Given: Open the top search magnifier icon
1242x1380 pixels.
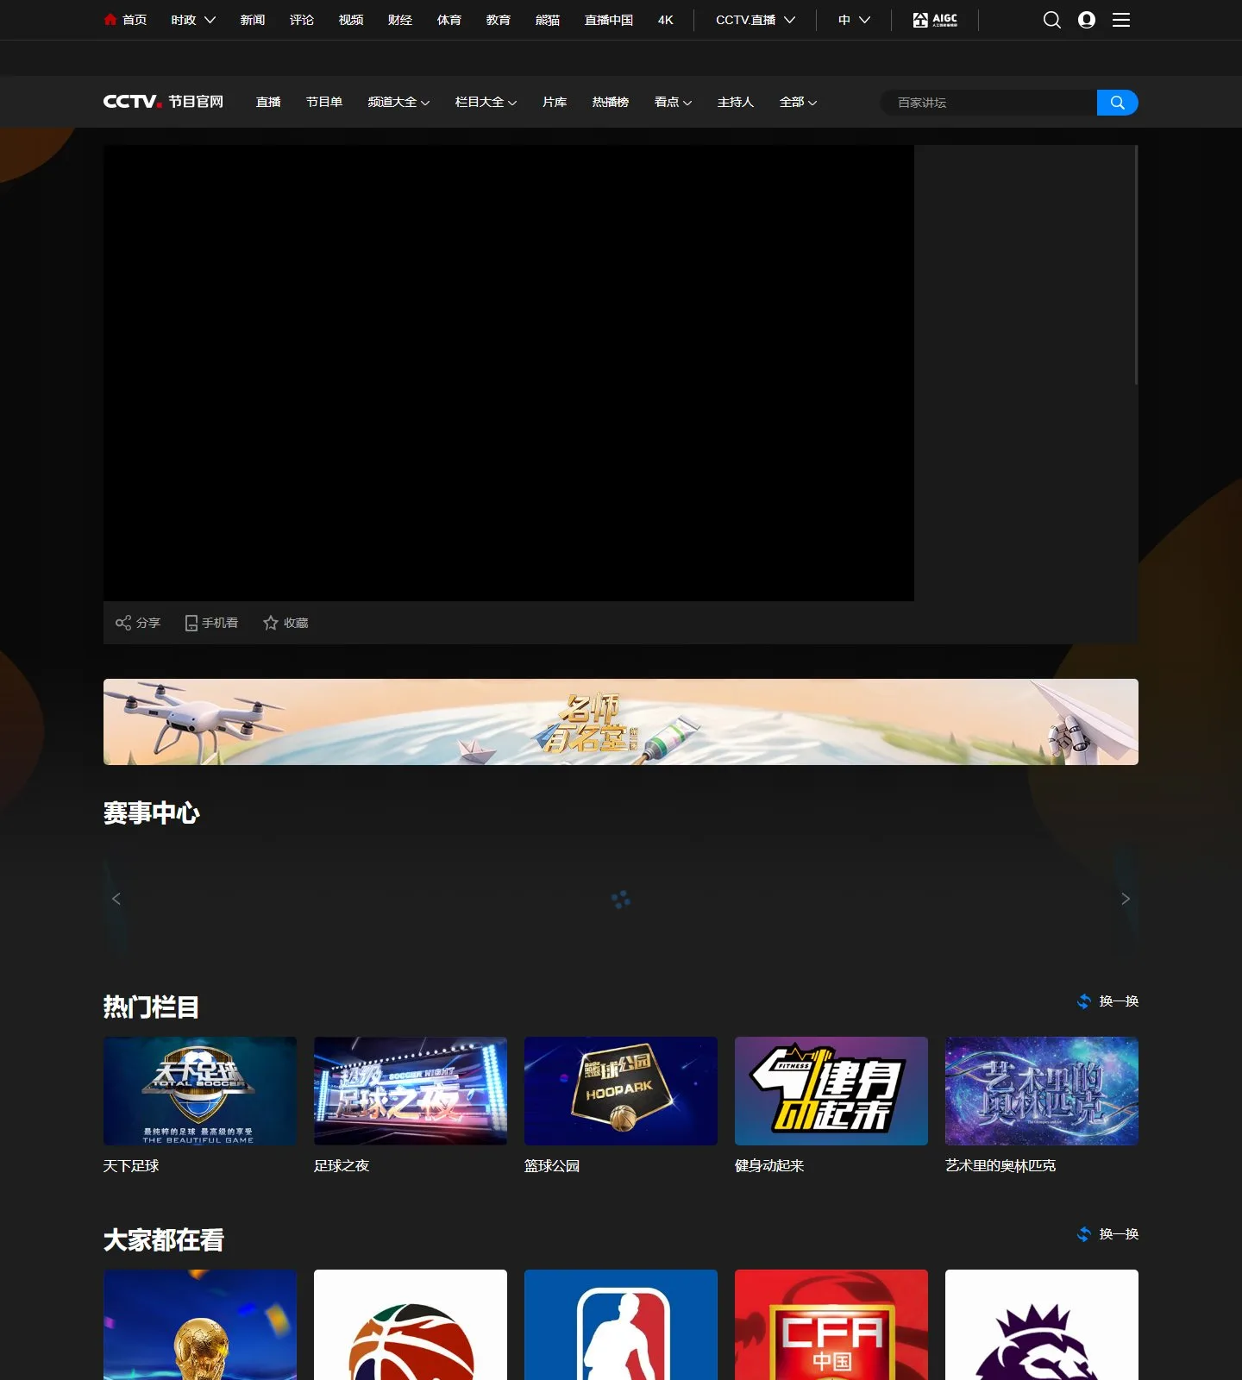Looking at the screenshot, I should (x=1051, y=20).
